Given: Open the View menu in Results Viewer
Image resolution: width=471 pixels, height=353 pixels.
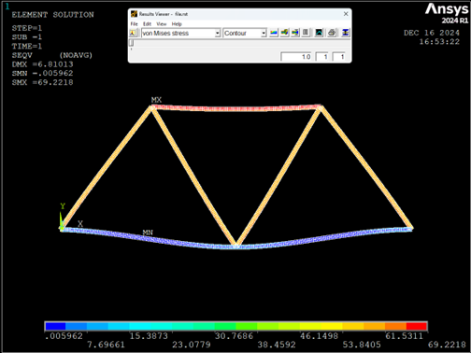Looking at the screenshot, I should point(162,24).
